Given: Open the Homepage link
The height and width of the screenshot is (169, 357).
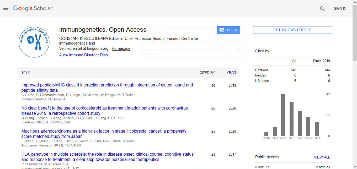Looking at the screenshot, I should tap(121, 48).
